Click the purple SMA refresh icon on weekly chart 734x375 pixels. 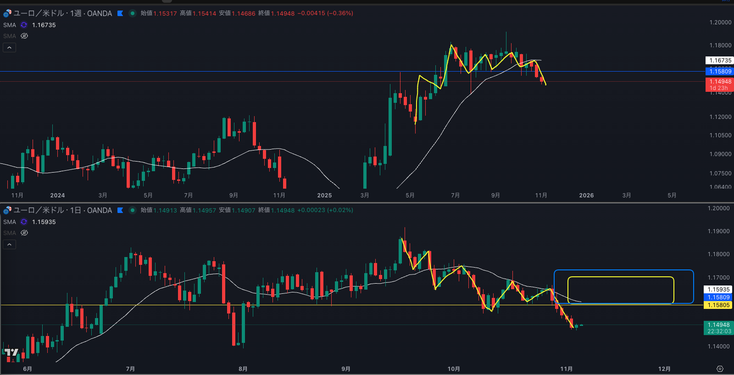point(24,25)
